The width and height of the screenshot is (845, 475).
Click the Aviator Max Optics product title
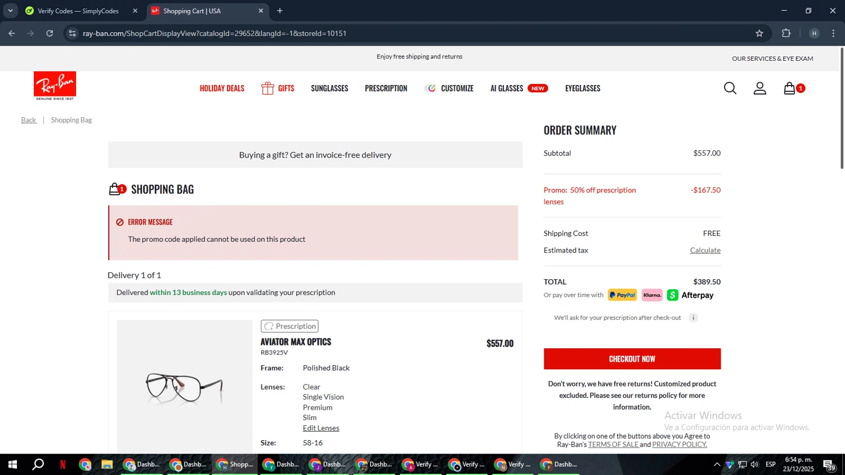pos(296,342)
